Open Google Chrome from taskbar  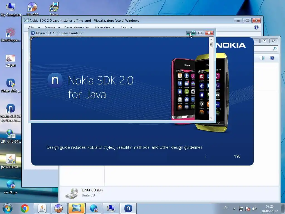tap(25, 208)
